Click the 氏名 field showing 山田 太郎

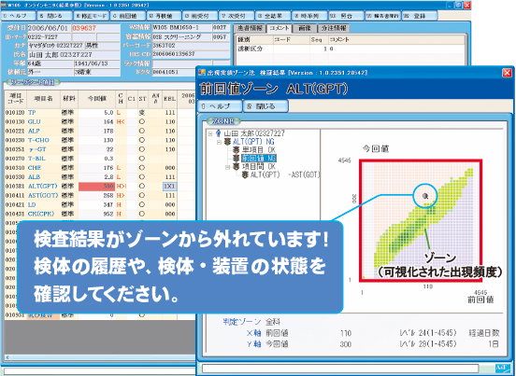tap(74, 54)
